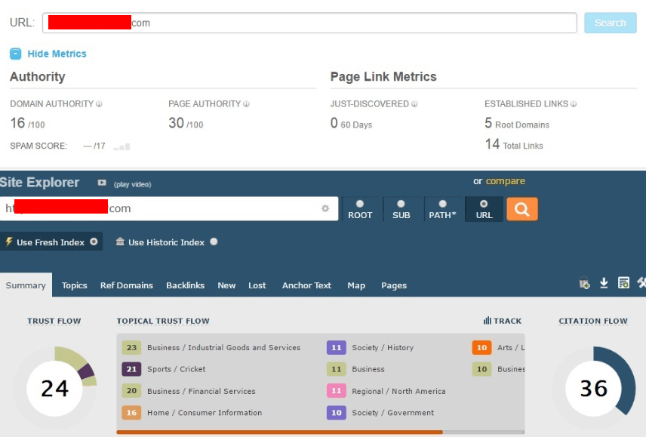The height and width of the screenshot is (437, 646).
Task: Click Society / Government topic
Action: [x=392, y=412]
